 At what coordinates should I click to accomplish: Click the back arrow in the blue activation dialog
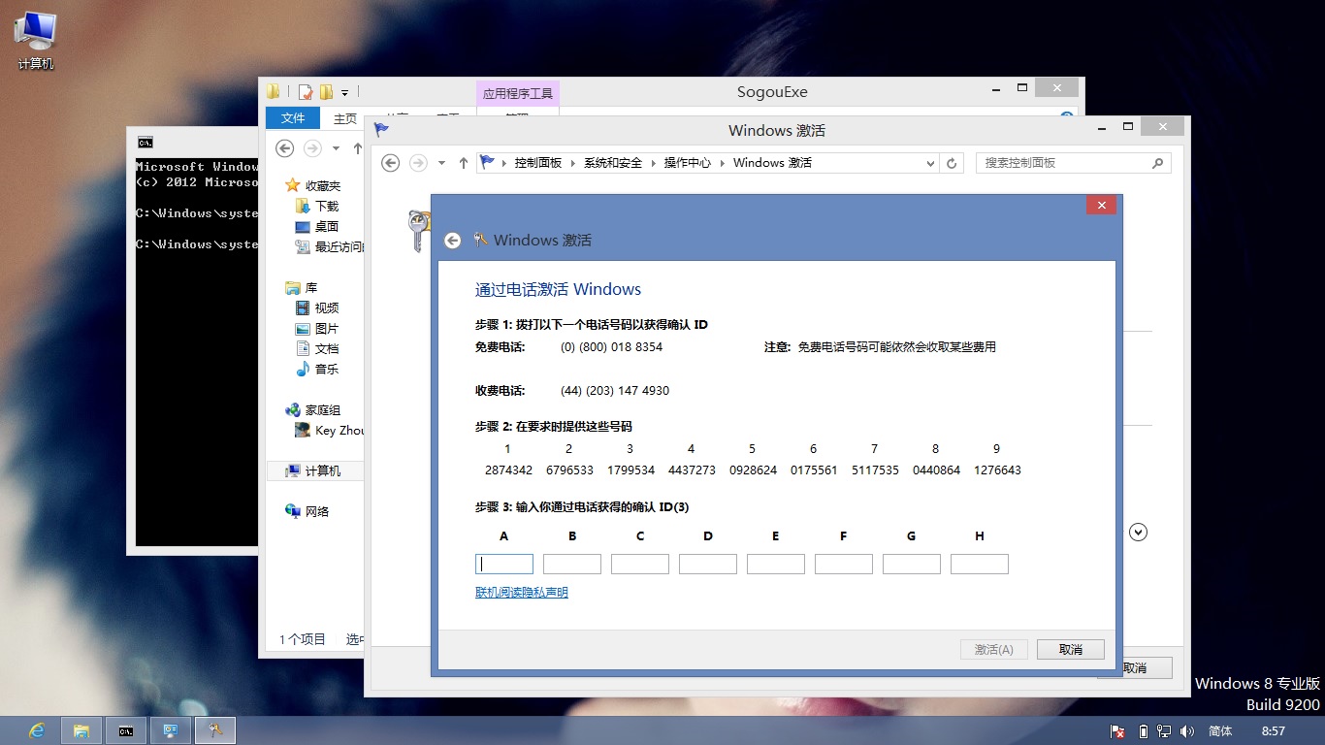(452, 241)
